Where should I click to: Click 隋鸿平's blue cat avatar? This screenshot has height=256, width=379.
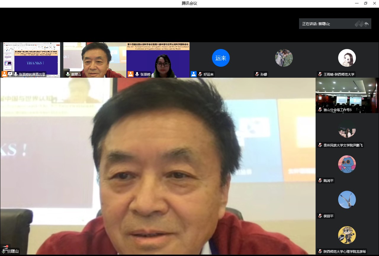point(347,164)
